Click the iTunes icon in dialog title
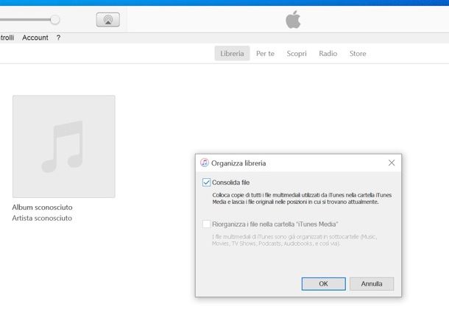Image resolution: width=449 pixels, height=312 pixels. point(205,163)
